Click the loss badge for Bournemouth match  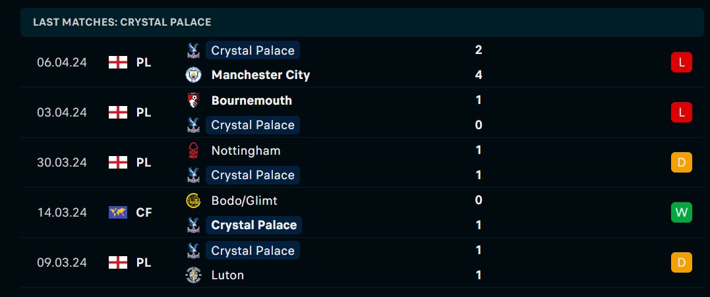(681, 113)
